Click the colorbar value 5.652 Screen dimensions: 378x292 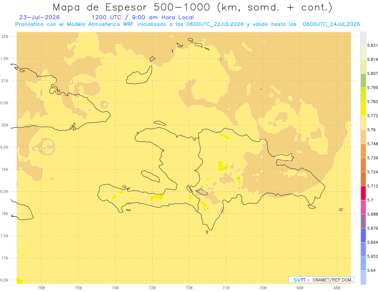(x=372, y=256)
